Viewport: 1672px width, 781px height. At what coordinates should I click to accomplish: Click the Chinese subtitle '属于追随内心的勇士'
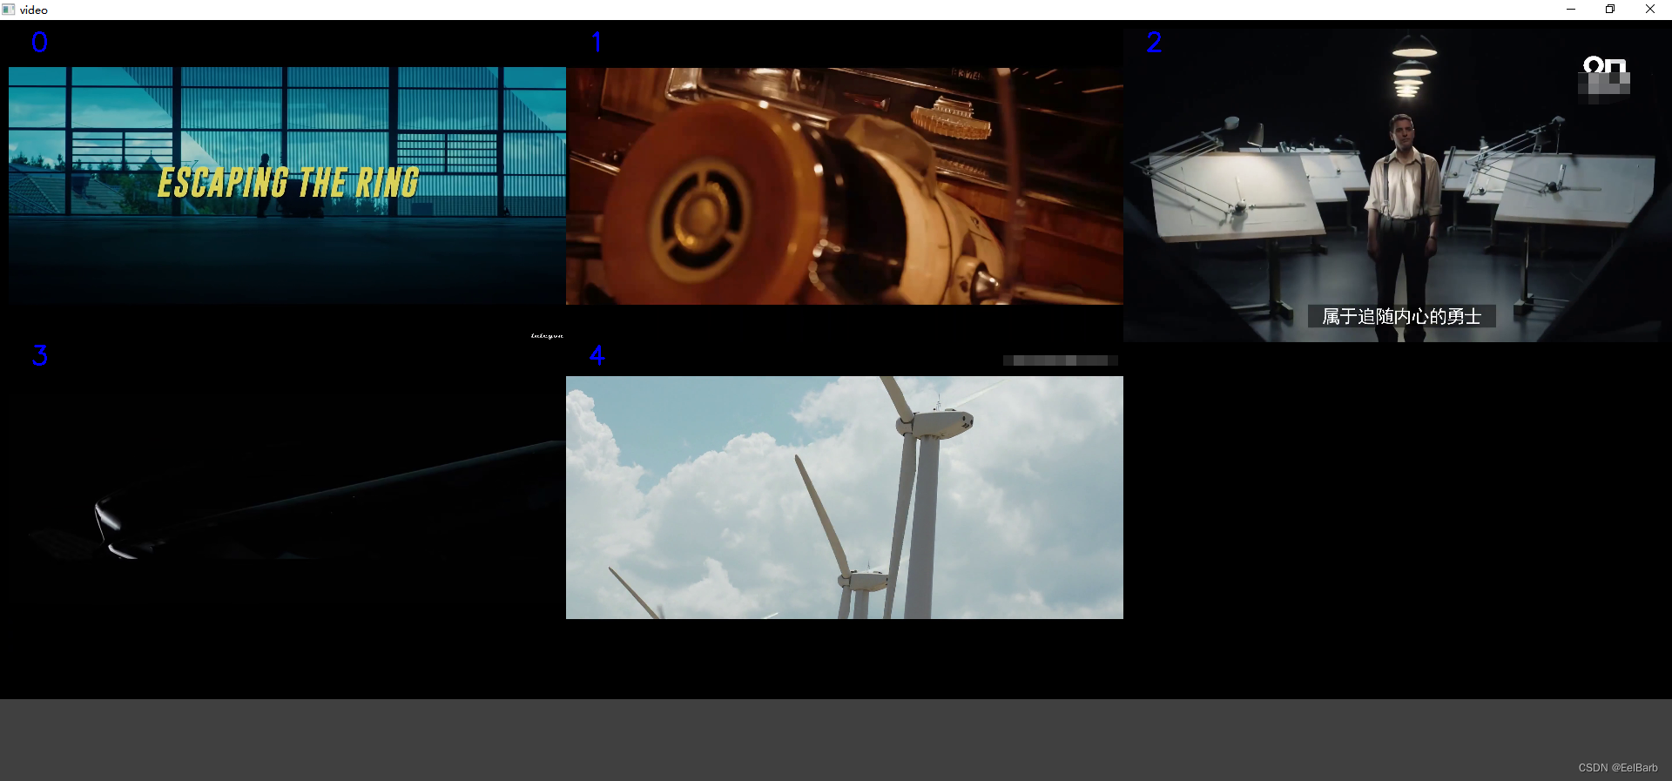1401,316
